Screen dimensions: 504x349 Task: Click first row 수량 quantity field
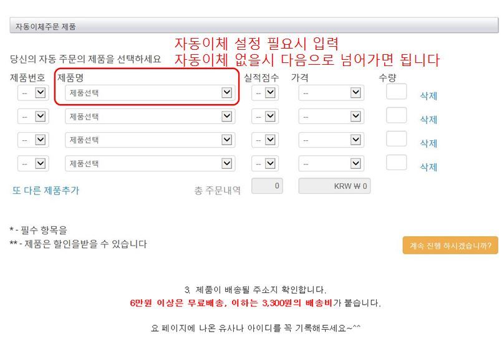tap(396, 92)
